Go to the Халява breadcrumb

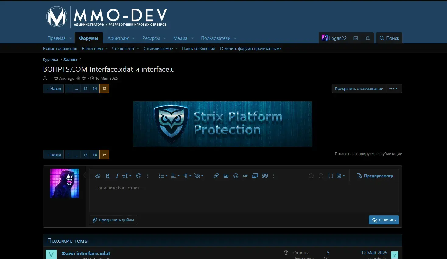pyautogui.click(x=70, y=60)
